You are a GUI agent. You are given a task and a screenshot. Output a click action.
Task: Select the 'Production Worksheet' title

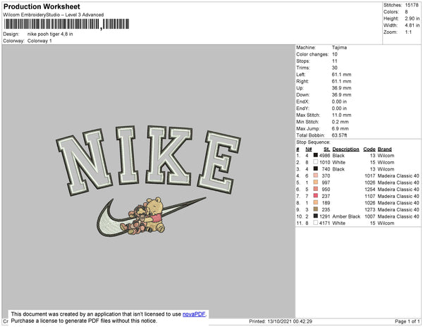point(42,6)
